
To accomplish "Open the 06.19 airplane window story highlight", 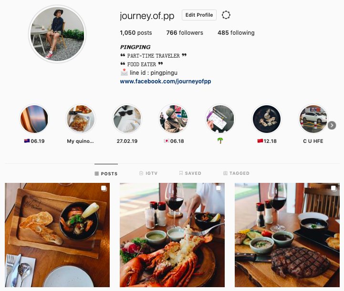I will (34, 119).
